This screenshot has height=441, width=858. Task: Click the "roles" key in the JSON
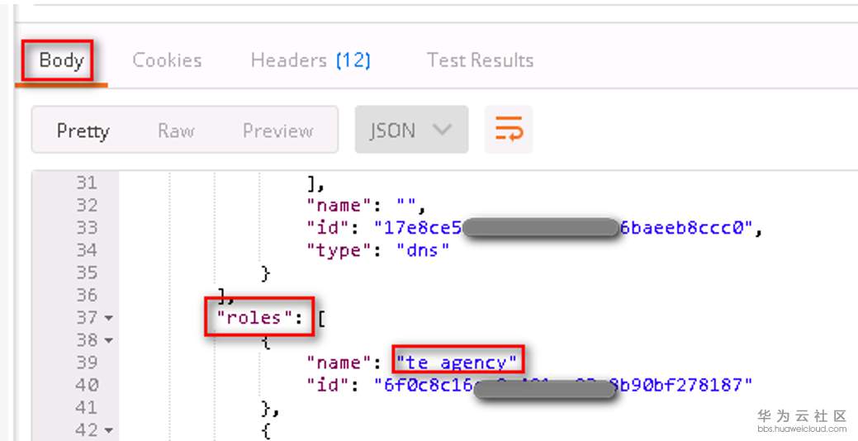249,317
